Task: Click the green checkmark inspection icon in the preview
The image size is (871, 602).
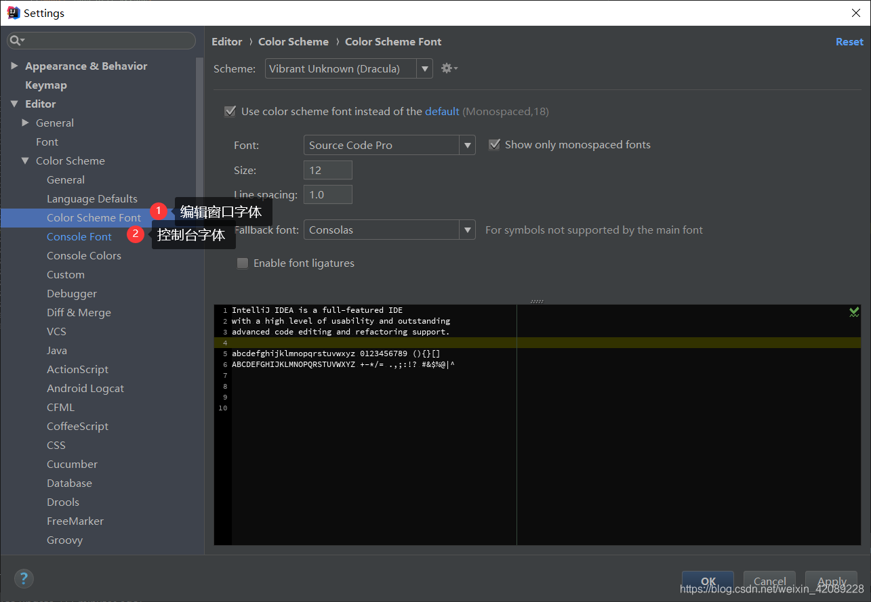Action: [854, 311]
